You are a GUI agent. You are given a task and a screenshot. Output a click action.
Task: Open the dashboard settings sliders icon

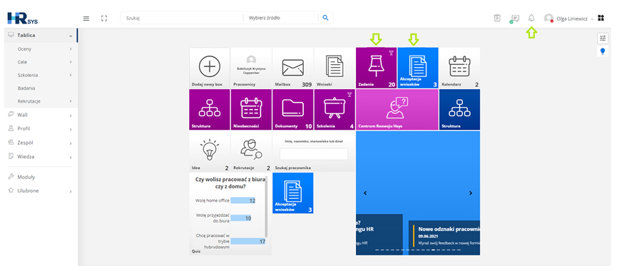(603, 38)
